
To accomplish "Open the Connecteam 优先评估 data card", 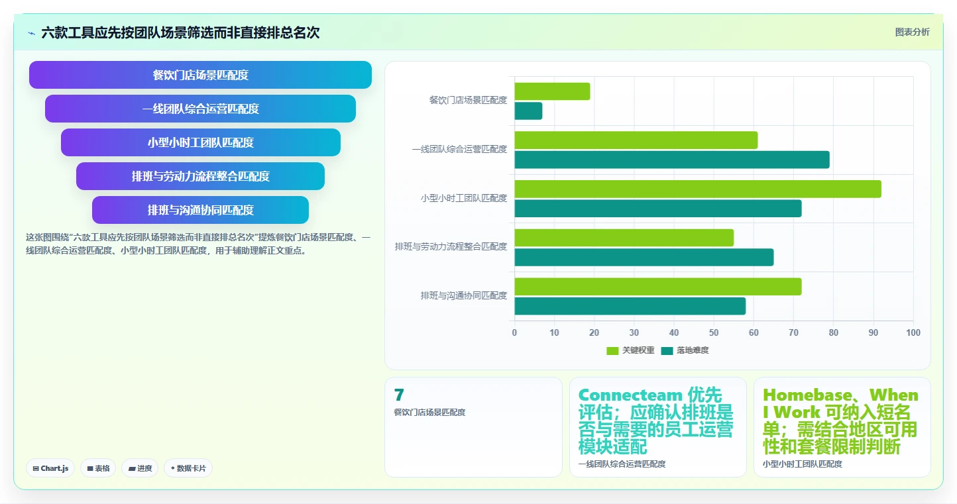I will (x=657, y=427).
